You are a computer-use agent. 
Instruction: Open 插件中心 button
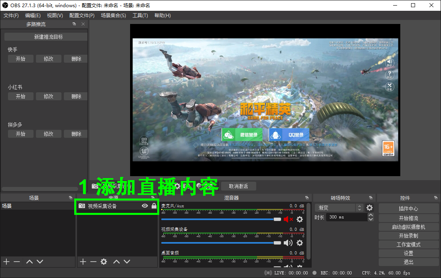coord(408,208)
